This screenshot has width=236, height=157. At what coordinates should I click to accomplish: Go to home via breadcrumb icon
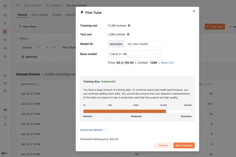point(17,5)
